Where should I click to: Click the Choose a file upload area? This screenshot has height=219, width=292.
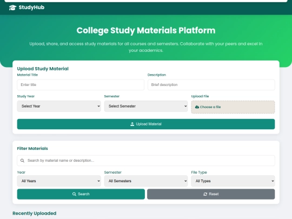click(233, 107)
